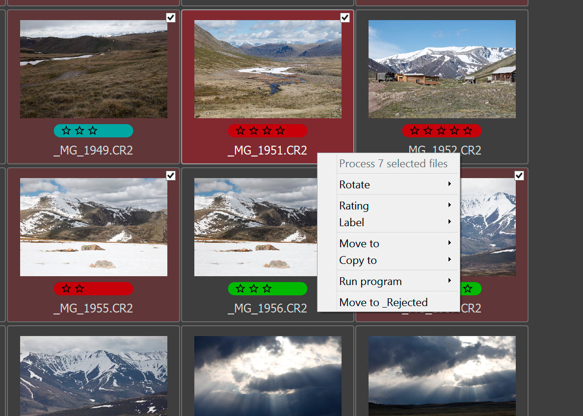The width and height of the screenshot is (583, 416).
Task: Uncheck the _MG_1955.CR2 selection checkbox
Action: (x=170, y=176)
